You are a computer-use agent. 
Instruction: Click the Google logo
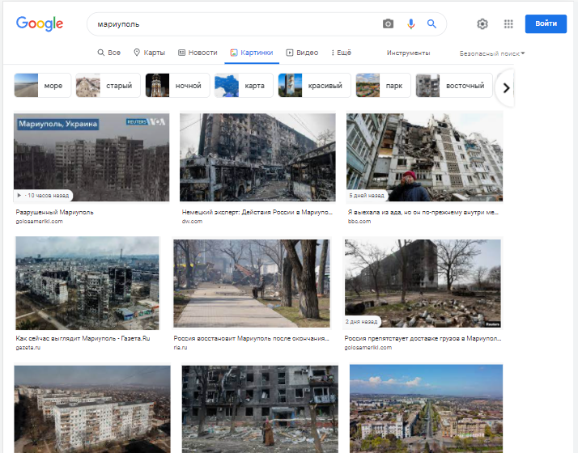(x=40, y=24)
